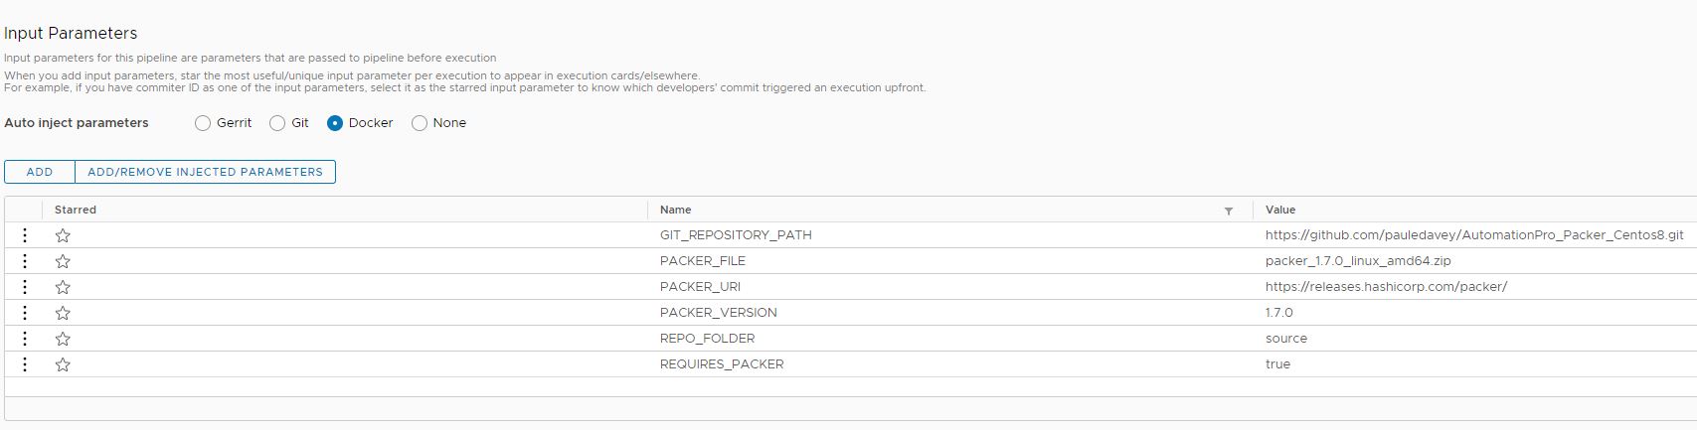Click the Starred column header
The width and height of the screenshot is (1697, 430).
[x=76, y=210]
